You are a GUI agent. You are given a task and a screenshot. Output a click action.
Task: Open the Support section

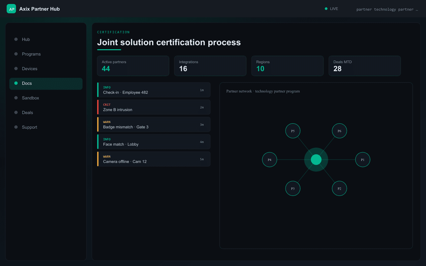coord(46,127)
